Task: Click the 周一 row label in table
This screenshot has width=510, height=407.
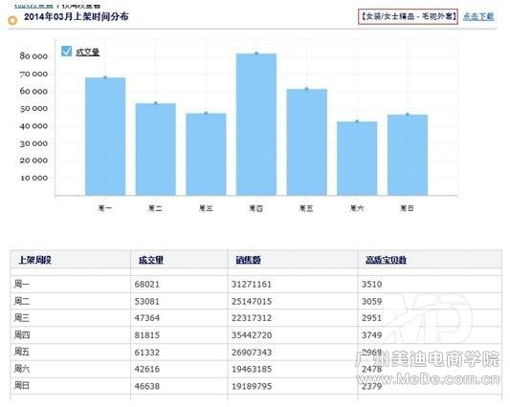Action: 22,284
